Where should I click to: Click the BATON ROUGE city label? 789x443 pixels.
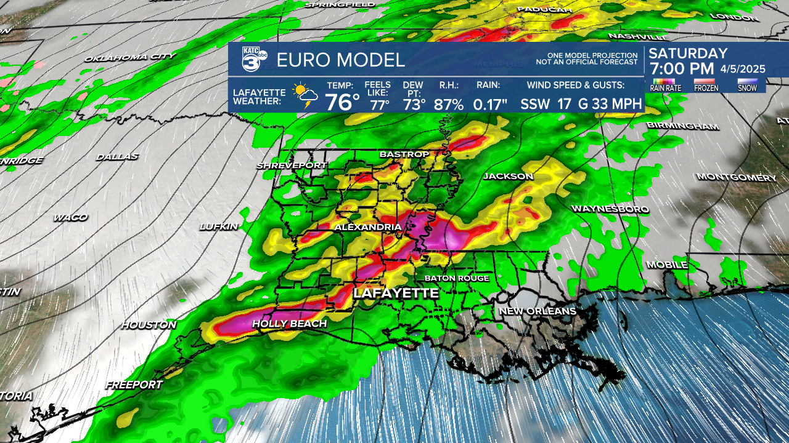coord(457,278)
